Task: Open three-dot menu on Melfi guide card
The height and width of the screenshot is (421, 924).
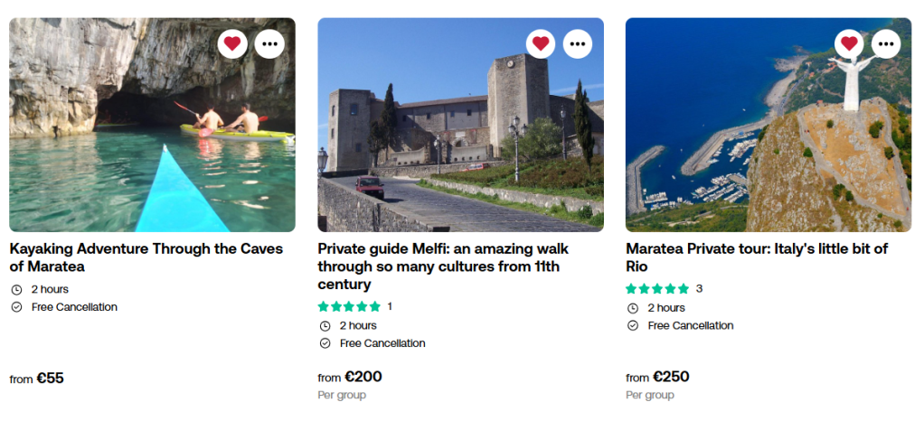Action: pos(578,43)
